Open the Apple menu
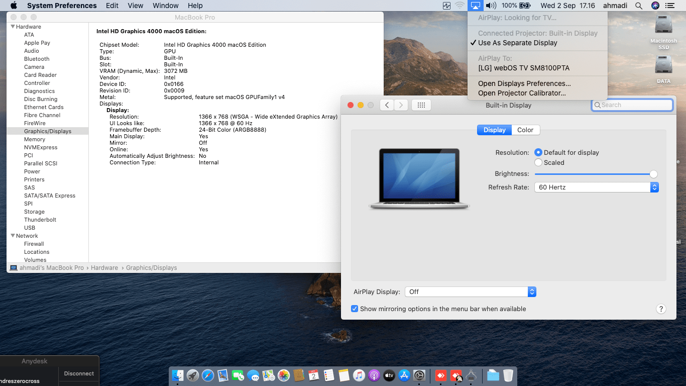Image resolution: width=686 pixels, height=386 pixels. pyautogui.click(x=14, y=6)
